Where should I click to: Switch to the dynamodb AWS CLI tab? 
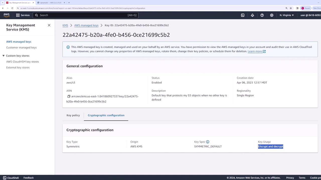51,3
